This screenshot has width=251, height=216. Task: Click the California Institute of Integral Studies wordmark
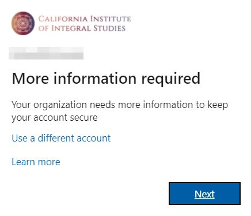coord(85,24)
